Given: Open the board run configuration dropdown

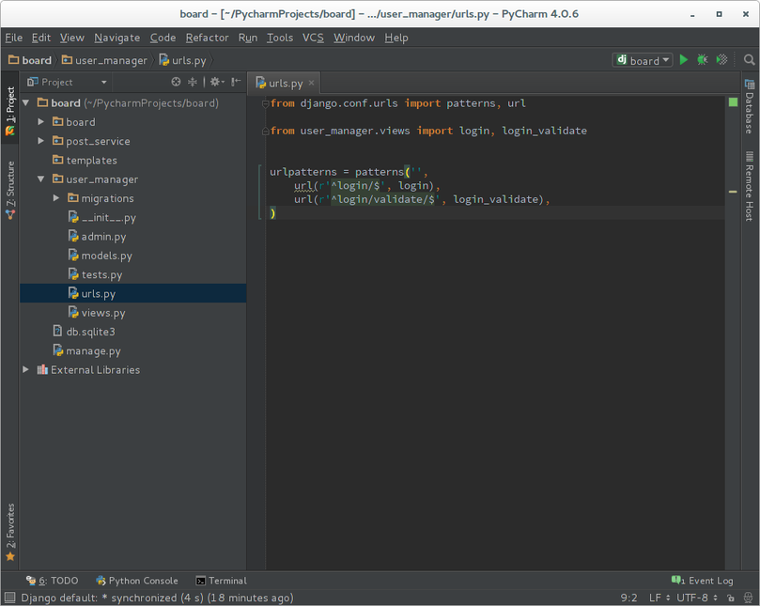Looking at the screenshot, I should click(643, 60).
